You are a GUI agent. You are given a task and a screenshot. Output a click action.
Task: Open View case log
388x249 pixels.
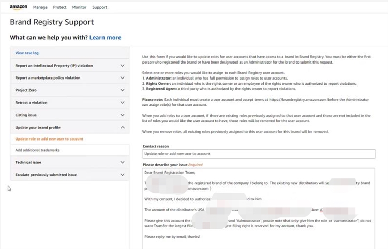27,53
